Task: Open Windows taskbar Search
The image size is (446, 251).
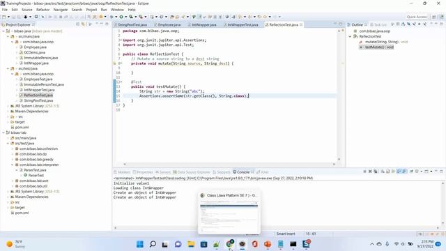Action: point(153,244)
